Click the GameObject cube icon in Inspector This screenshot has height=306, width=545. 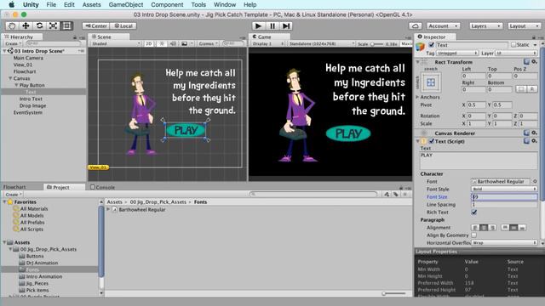420,46
